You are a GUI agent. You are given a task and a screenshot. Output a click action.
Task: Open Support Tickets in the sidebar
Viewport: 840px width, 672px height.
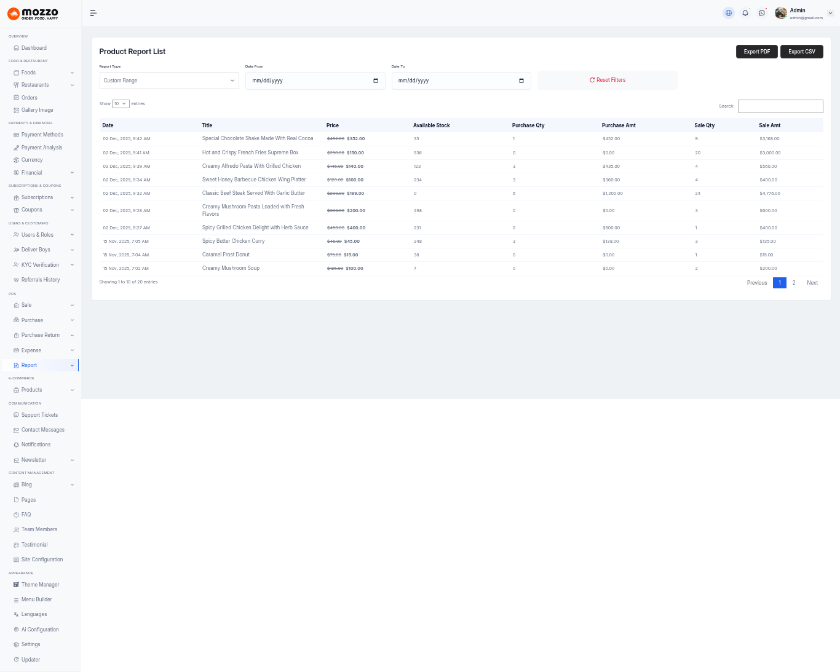click(x=39, y=415)
